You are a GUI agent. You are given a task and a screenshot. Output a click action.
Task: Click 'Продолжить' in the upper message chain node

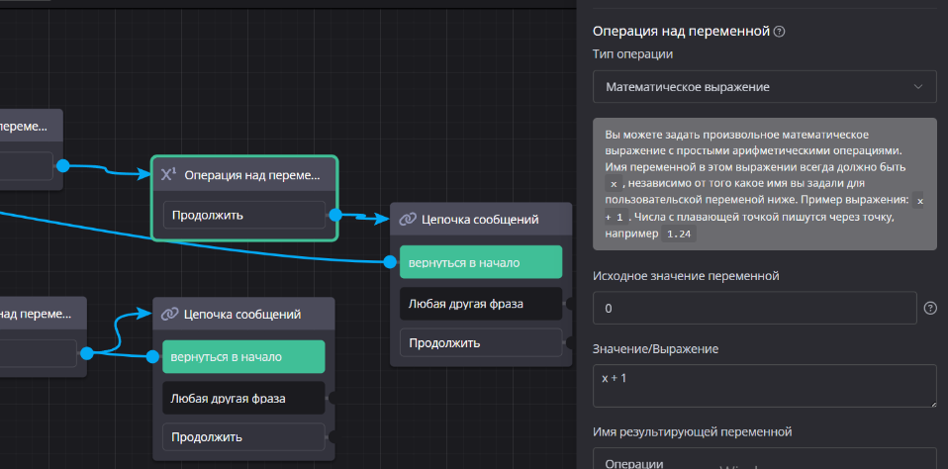481,343
